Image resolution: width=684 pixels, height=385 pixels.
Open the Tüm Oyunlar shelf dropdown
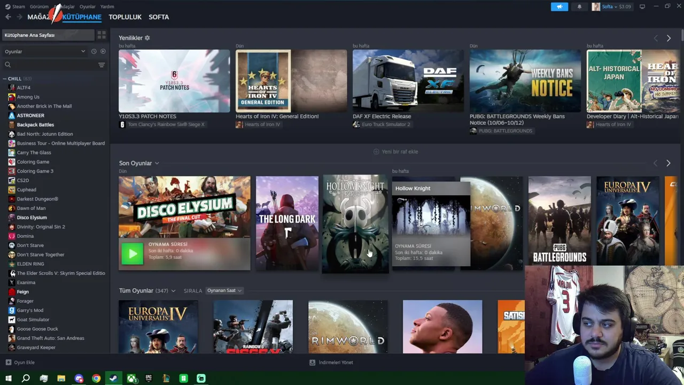pyautogui.click(x=173, y=291)
